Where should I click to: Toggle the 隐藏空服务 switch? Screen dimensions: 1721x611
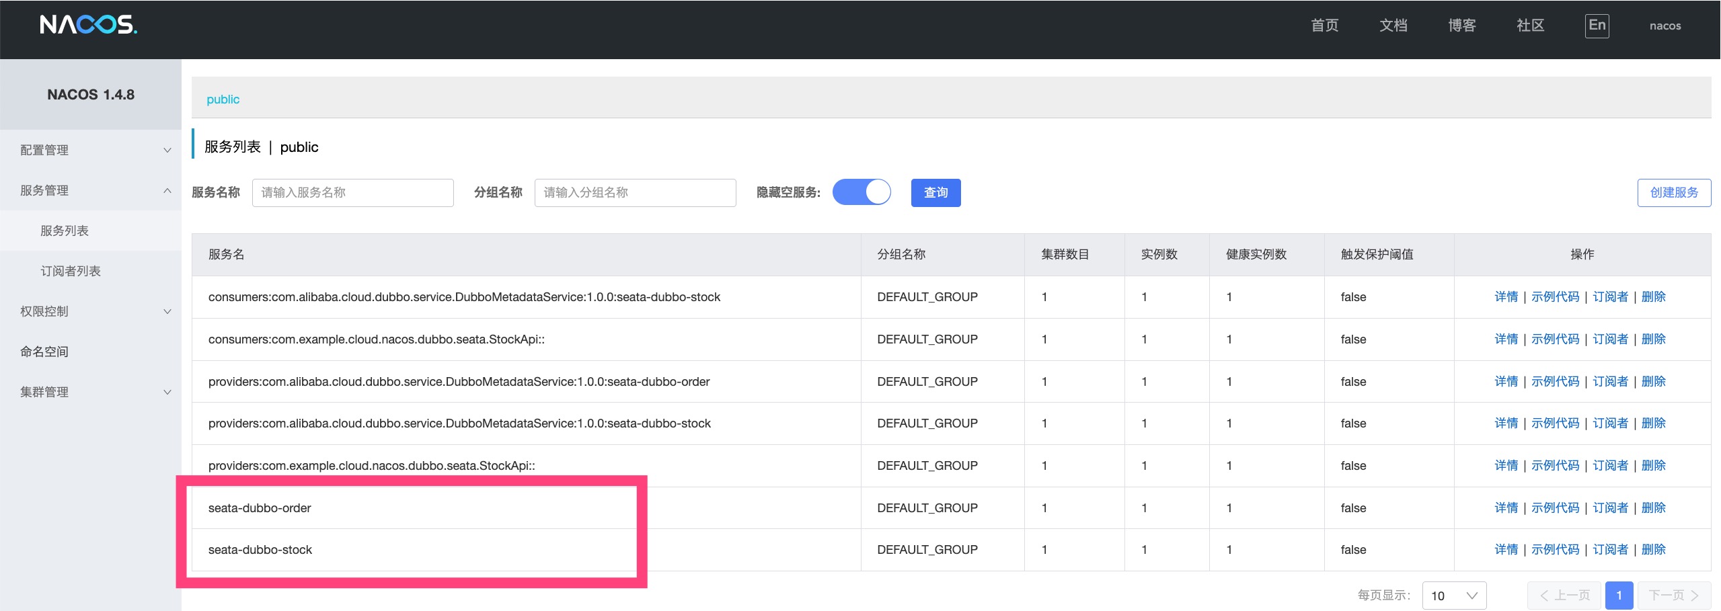click(862, 192)
